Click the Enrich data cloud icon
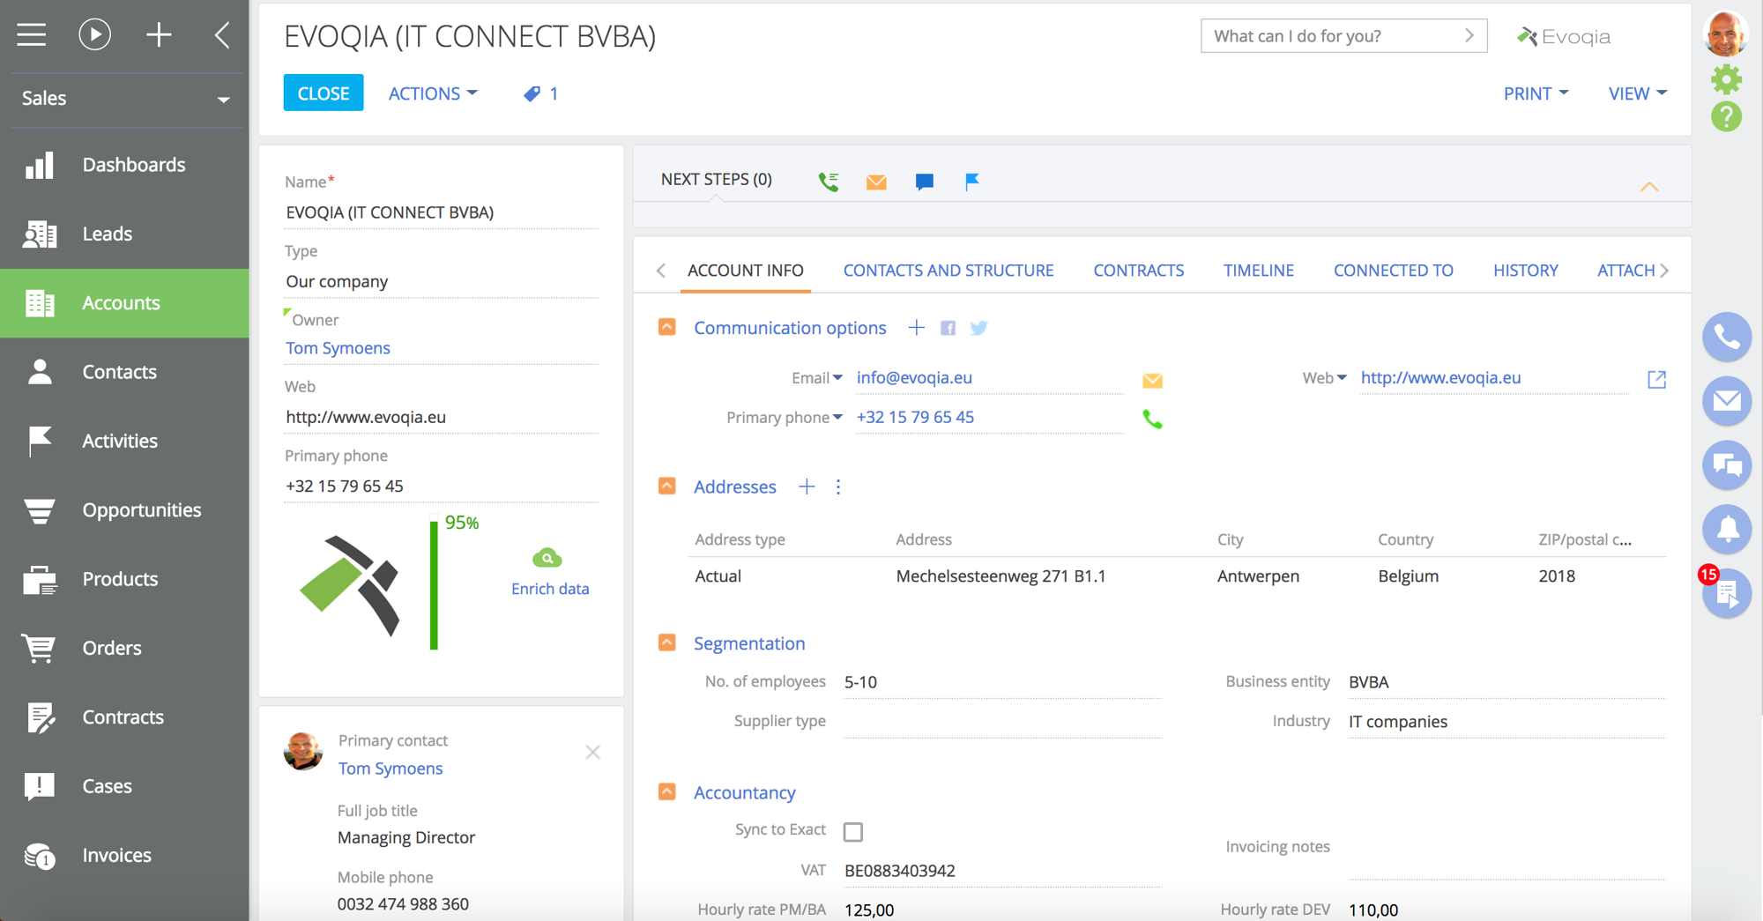This screenshot has width=1763, height=921. pyautogui.click(x=547, y=557)
